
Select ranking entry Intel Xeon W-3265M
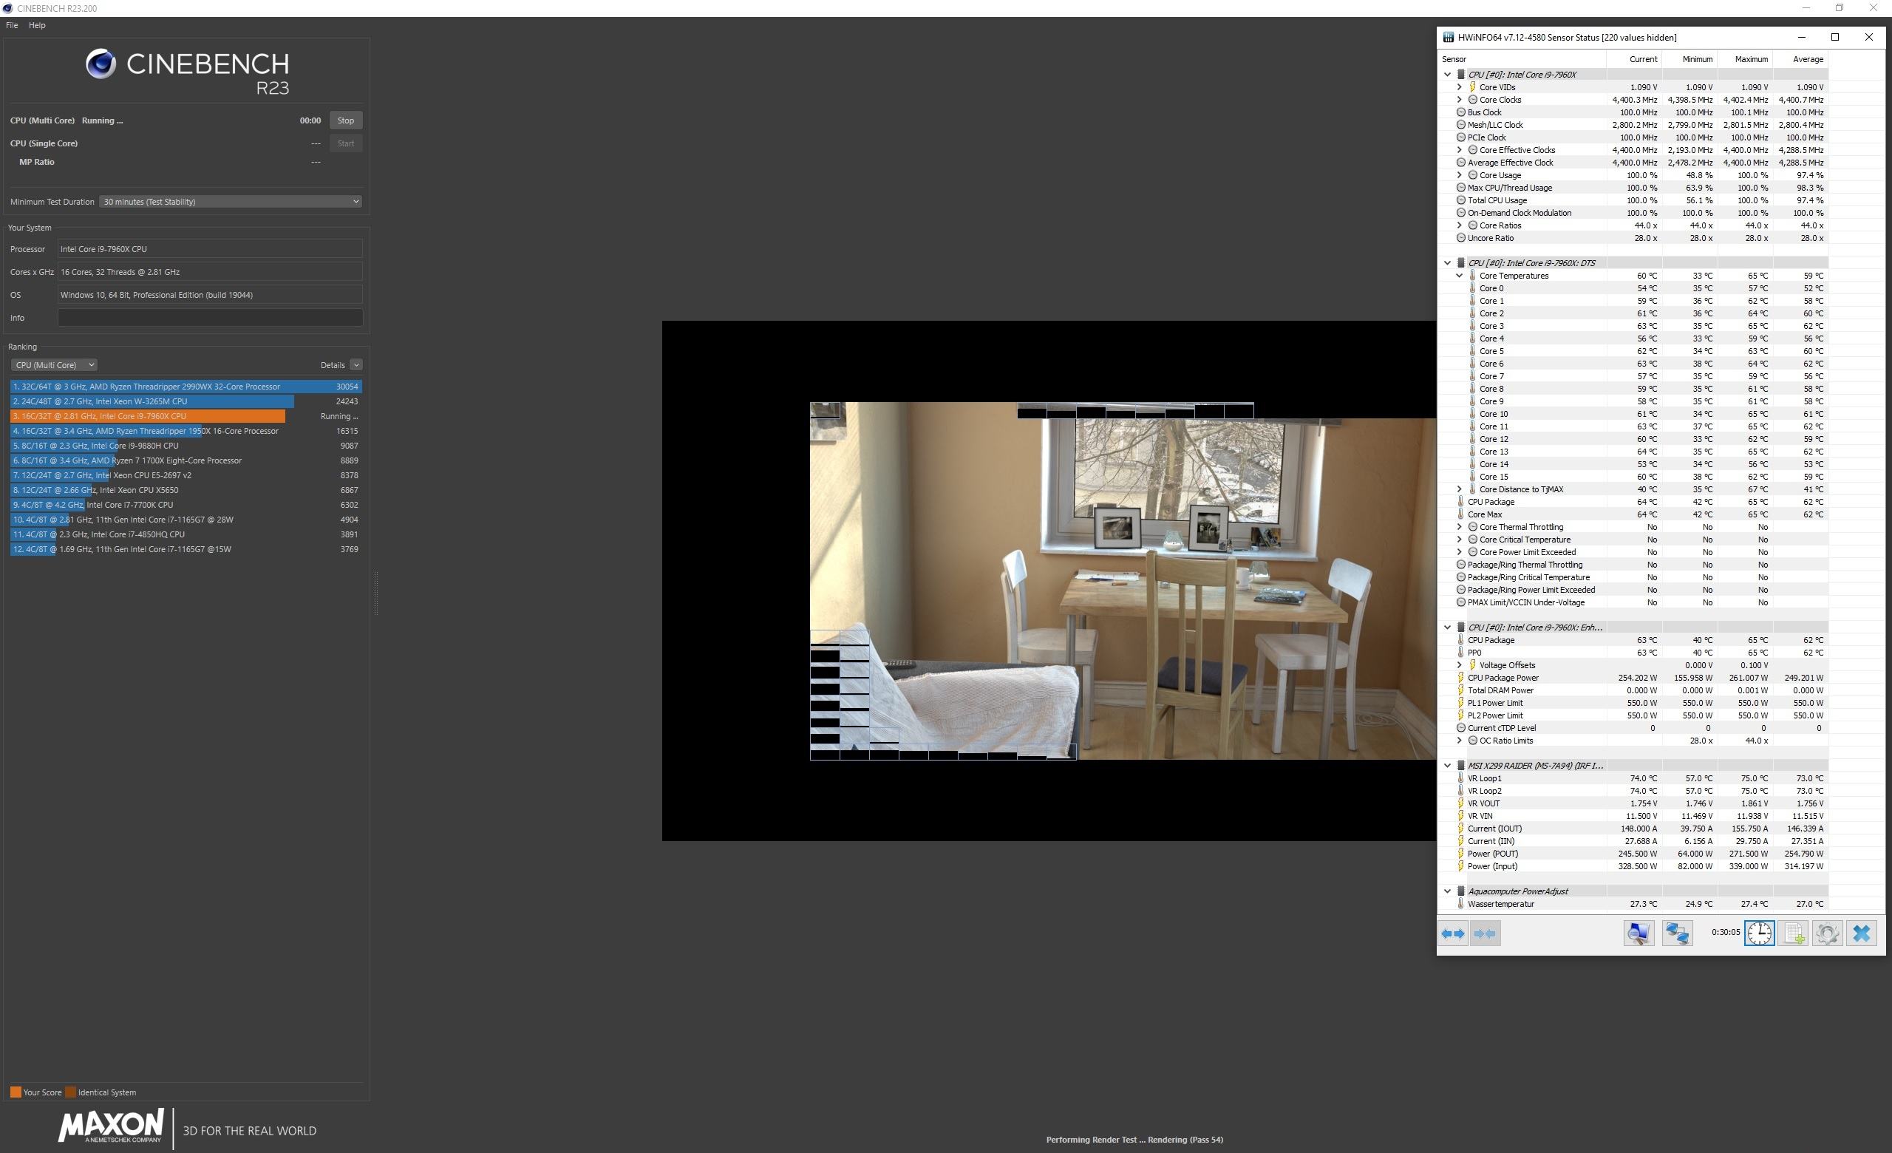[186, 401]
